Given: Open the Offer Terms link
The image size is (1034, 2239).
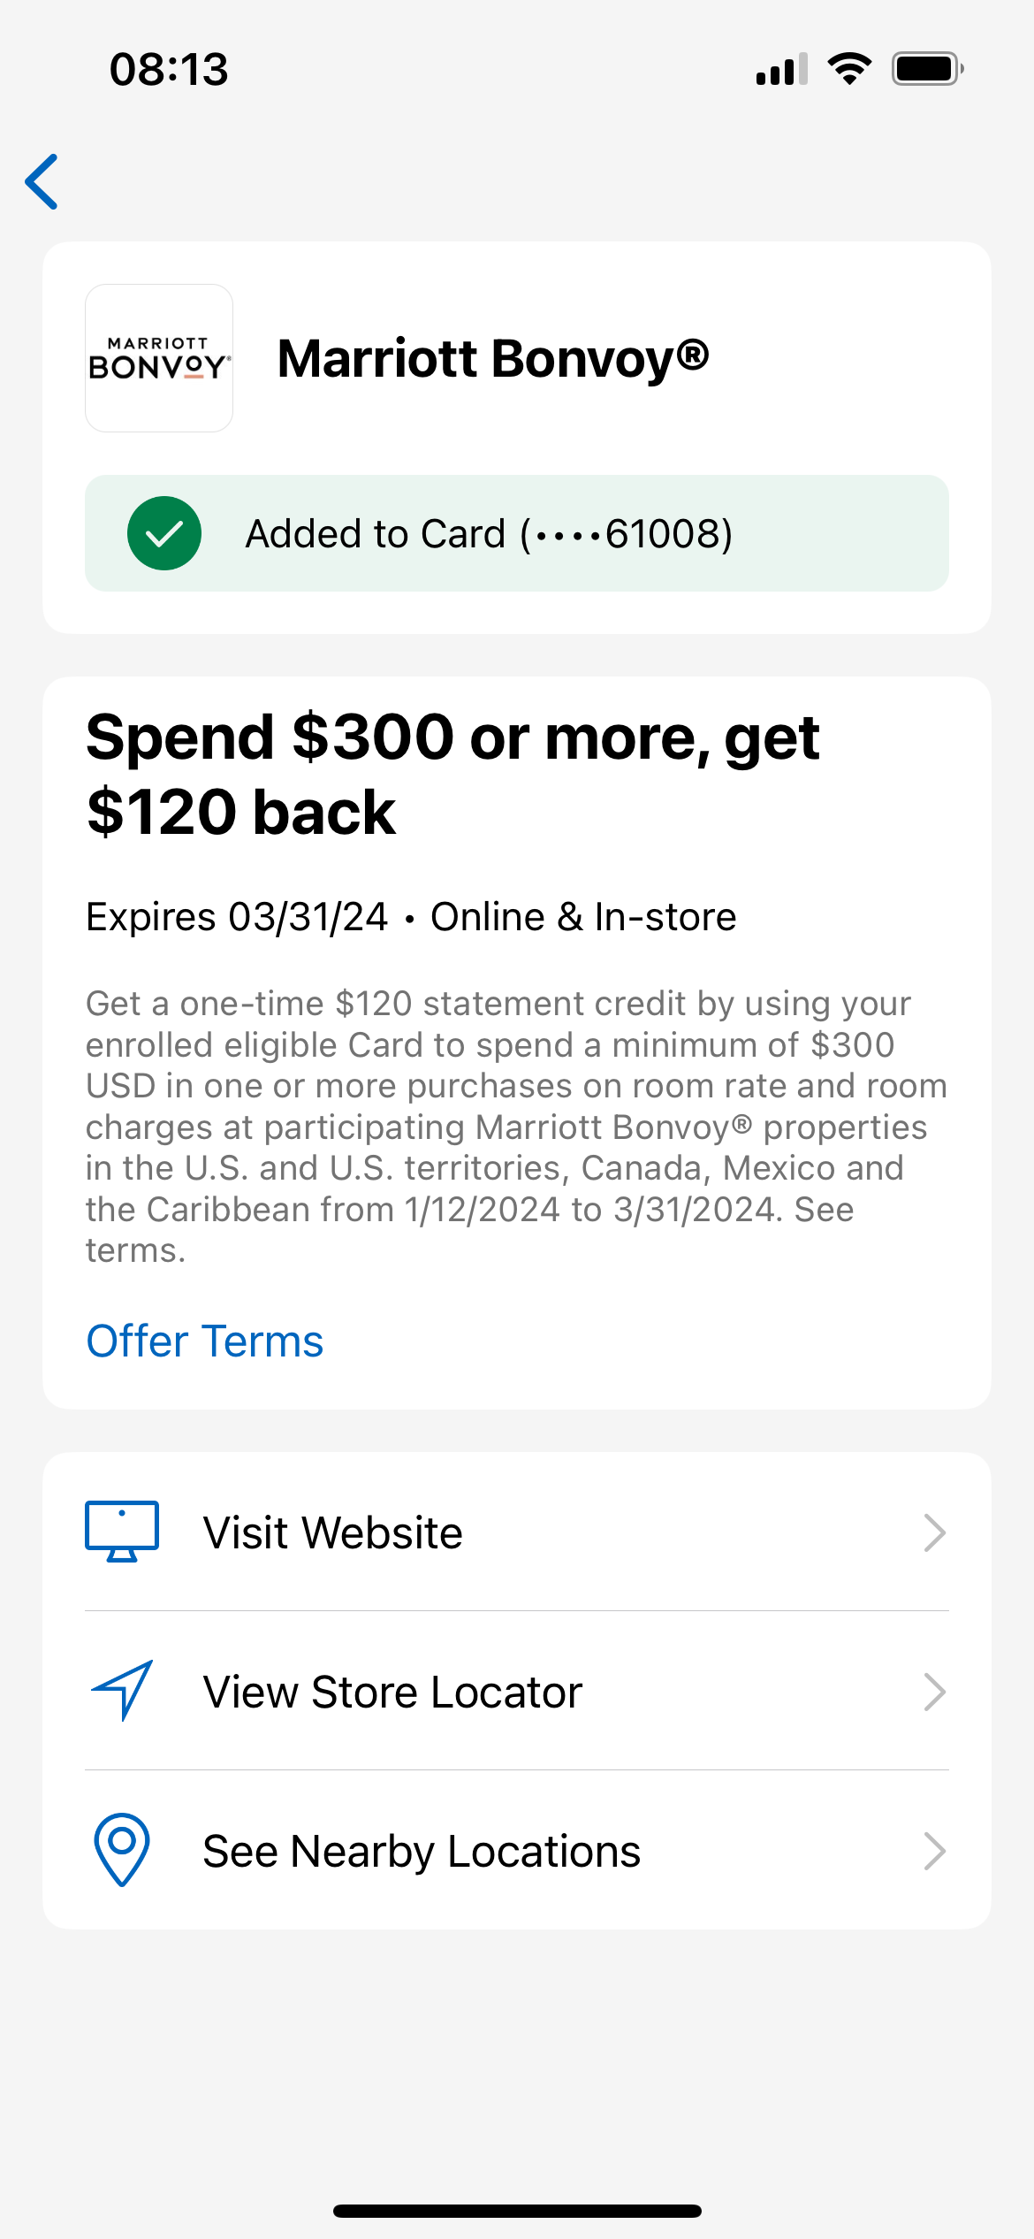Looking at the screenshot, I should click(x=205, y=1341).
